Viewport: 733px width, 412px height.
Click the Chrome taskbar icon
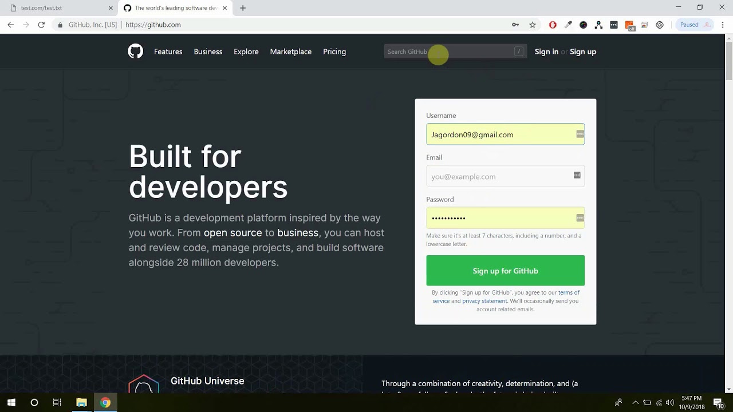coord(105,403)
